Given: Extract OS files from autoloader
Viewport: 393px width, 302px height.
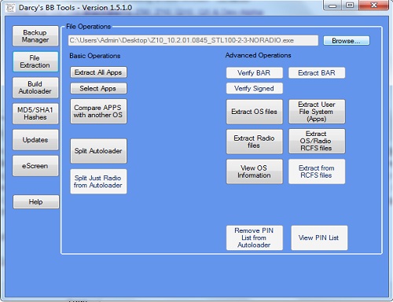Looking at the screenshot, I should tap(255, 112).
